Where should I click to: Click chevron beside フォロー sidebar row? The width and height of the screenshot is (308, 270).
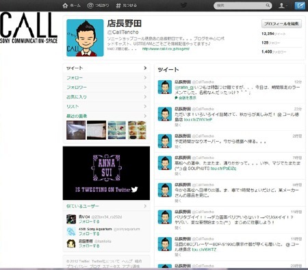[x=145, y=77]
